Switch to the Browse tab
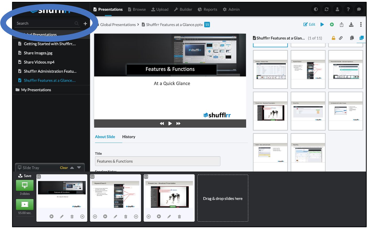368x228 pixels. (x=137, y=9)
